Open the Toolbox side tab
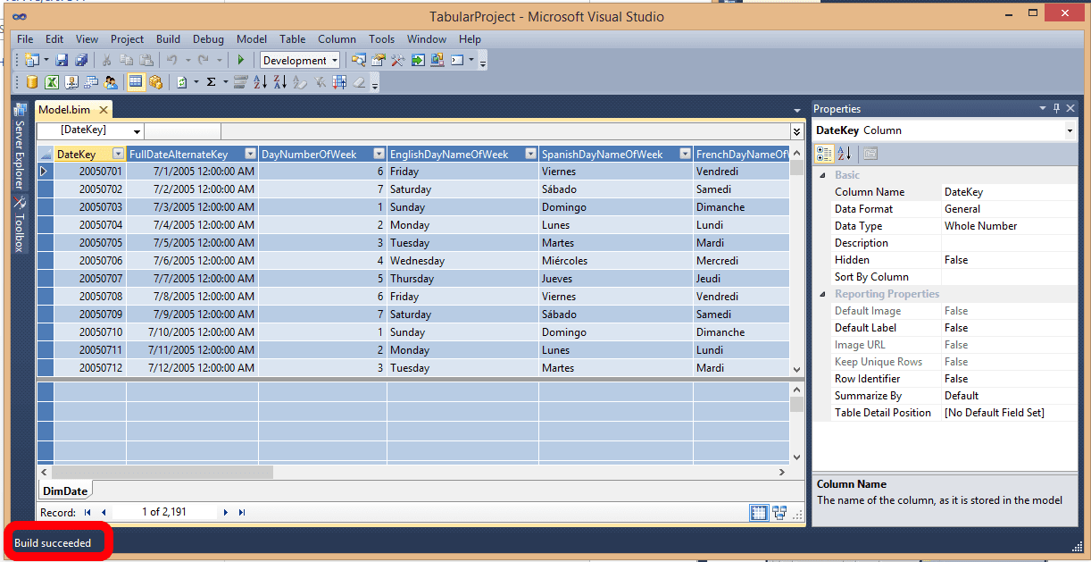The height and width of the screenshot is (562, 1091). 20,224
